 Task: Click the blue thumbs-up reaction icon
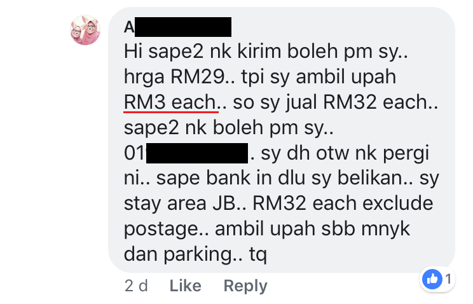click(432, 279)
